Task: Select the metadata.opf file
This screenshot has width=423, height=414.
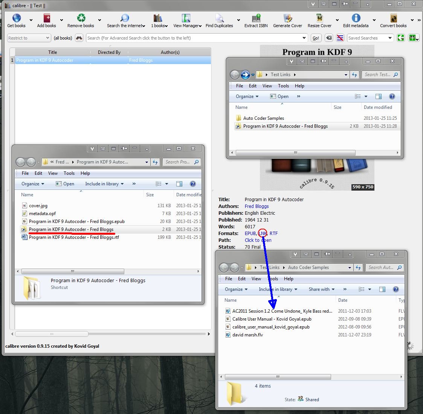Action: (42, 214)
